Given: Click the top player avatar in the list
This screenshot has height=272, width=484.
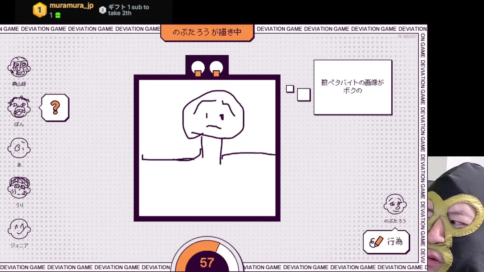Looking at the screenshot, I should (x=19, y=68).
